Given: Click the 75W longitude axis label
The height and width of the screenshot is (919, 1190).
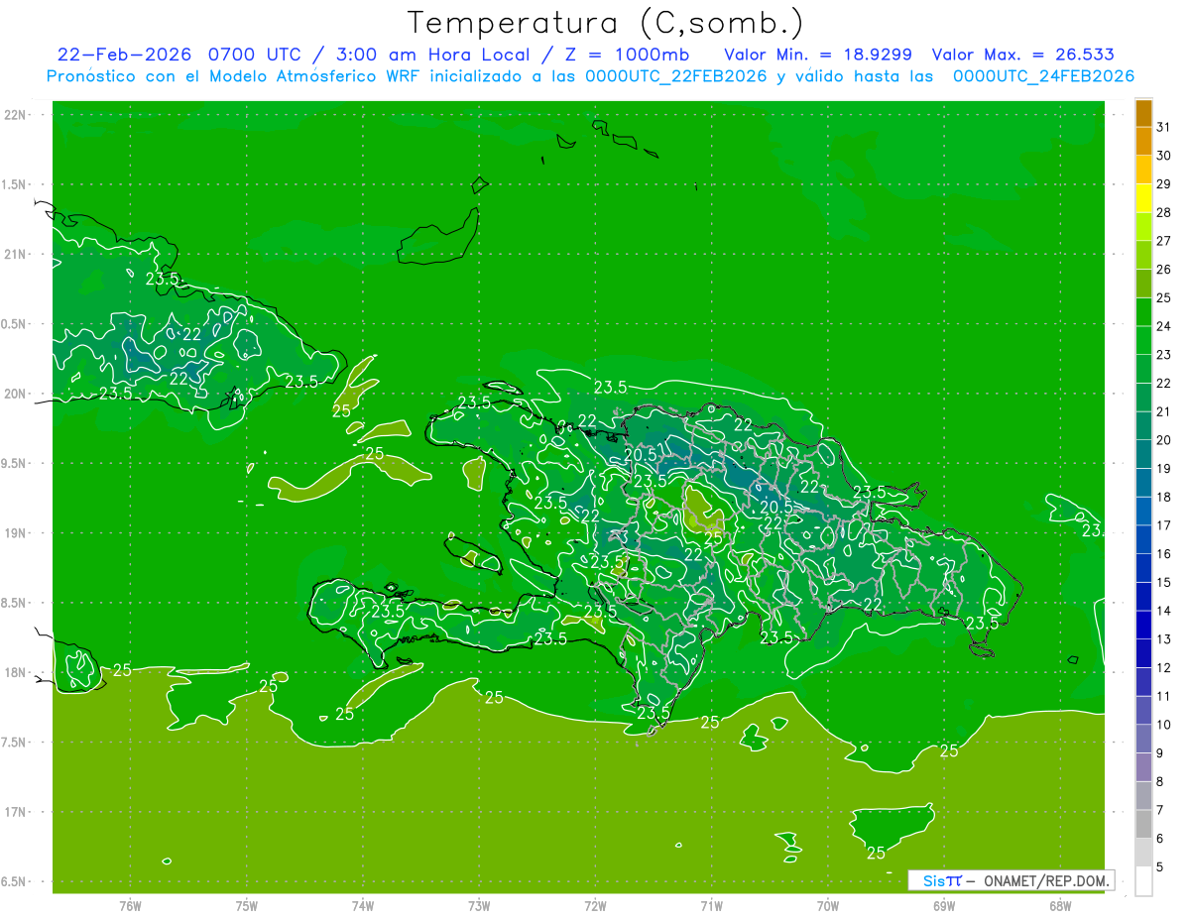Looking at the screenshot, I should click(x=247, y=906).
